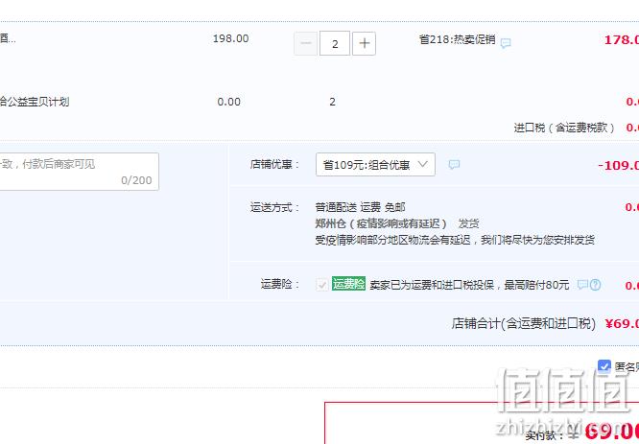The height and width of the screenshot is (444, 639).
Task: Click the 0.00 price in 公益宝贝计划 row
Action: pyautogui.click(x=229, y=102)
